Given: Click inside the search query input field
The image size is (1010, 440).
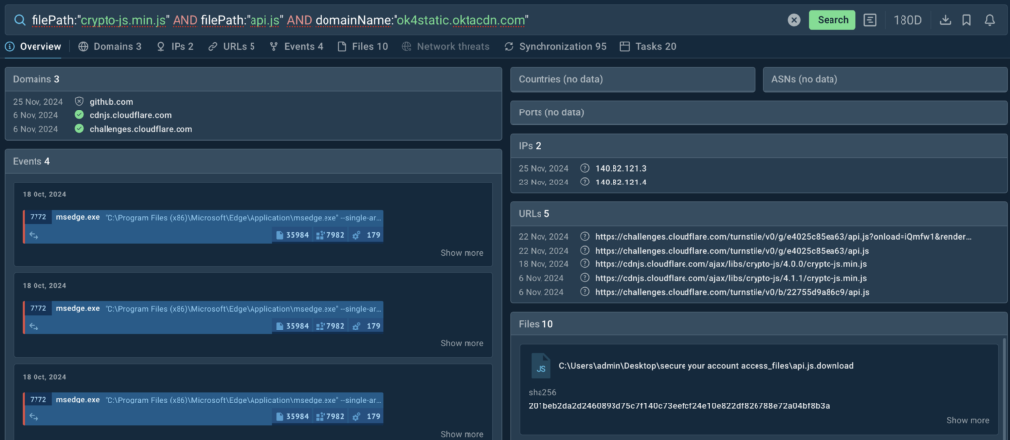Looking at the screenshot, I should (x=395, y=20).
